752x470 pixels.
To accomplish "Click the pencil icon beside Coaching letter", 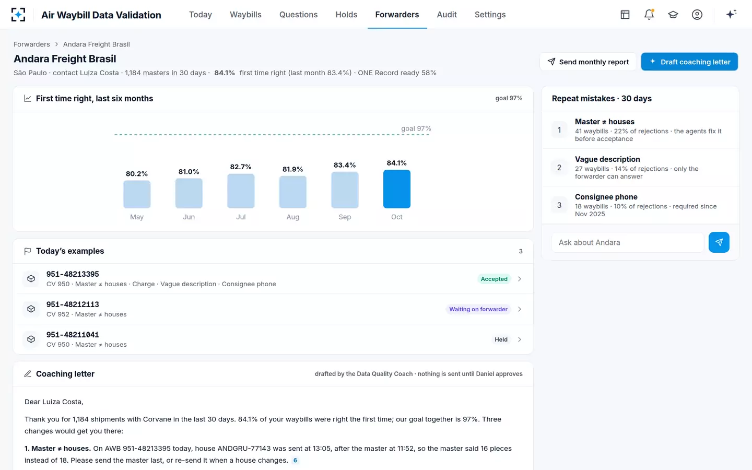I will pos(28,374).
